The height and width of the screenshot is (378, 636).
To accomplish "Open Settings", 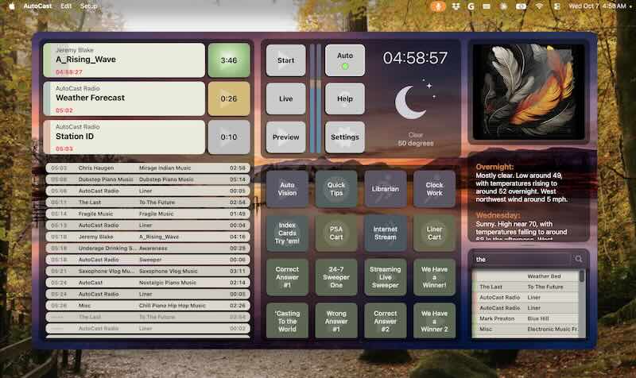I will click(345, 137).
